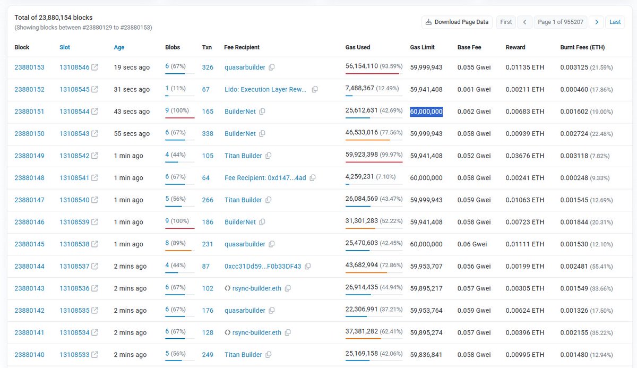Viewport: 637px width, 368px height.
Task: Open external link icon for slot 13108541
Action: [94, 178]
